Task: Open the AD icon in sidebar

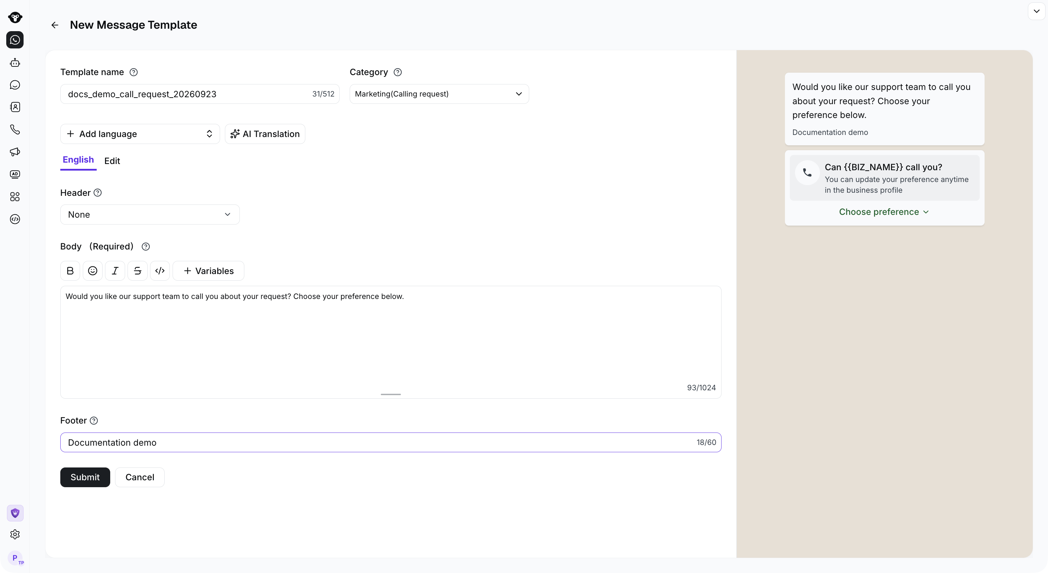Action: pyautogui.click(x=15, y=174)
